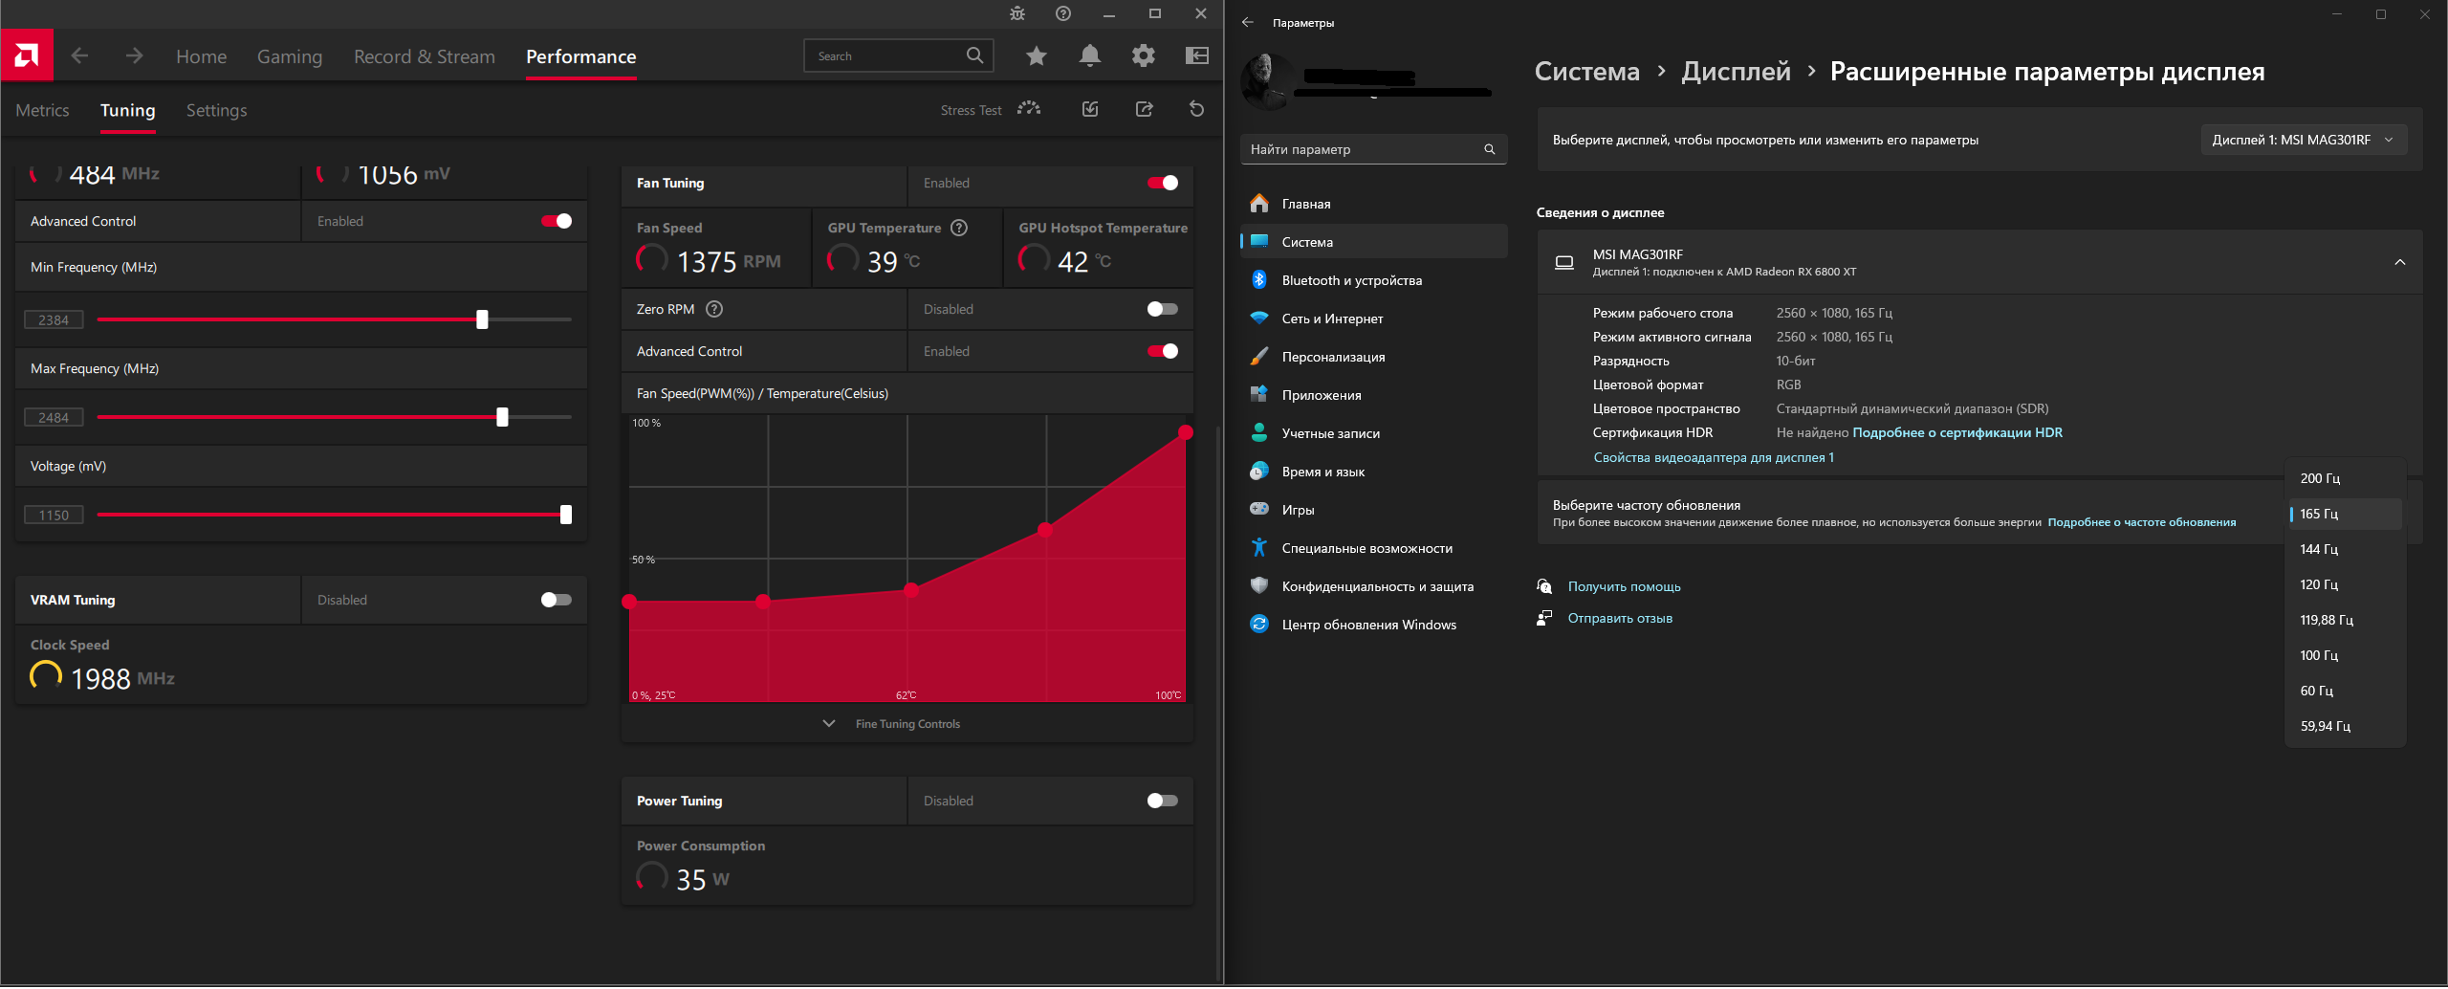Open Bluetooth и устройства settings
This screenshot has width=2448, height=989.
pyautogui.click(x=1374, y=280)
